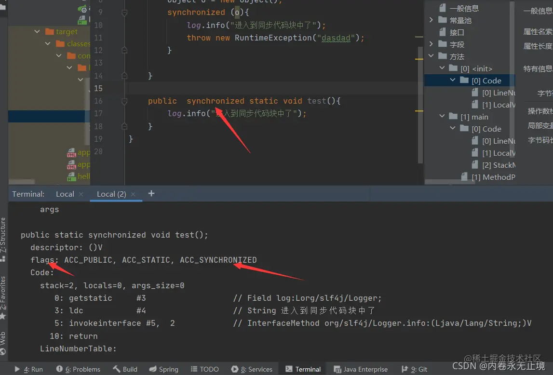Screen dimensions: 553x375
Task: Click RuntimeException in the editor code
Action: tap(273, 38)
